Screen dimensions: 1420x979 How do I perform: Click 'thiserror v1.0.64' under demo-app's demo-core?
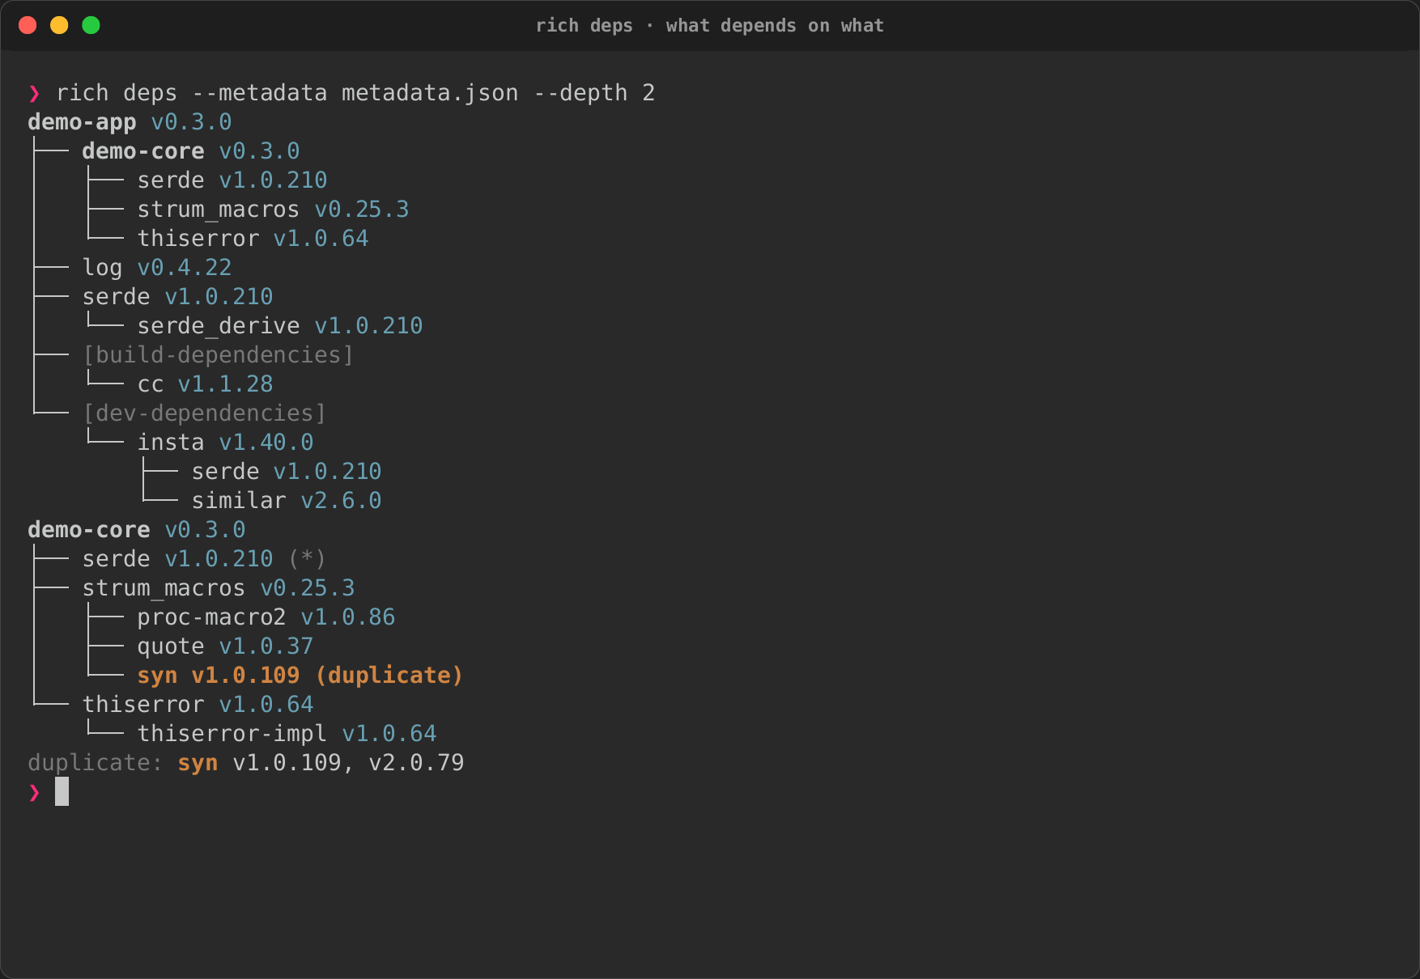253,239
